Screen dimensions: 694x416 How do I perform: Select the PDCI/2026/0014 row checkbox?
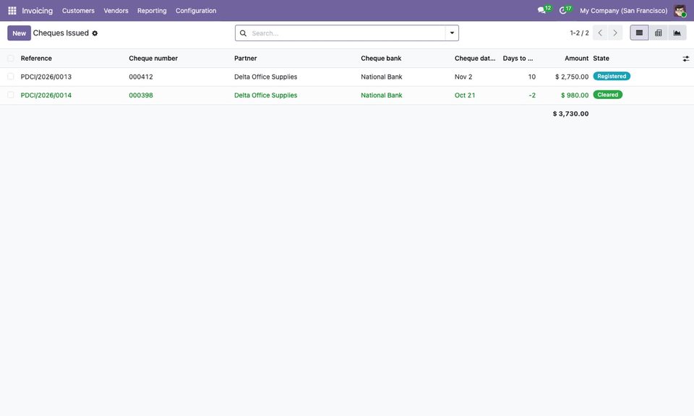pos(11,95)
